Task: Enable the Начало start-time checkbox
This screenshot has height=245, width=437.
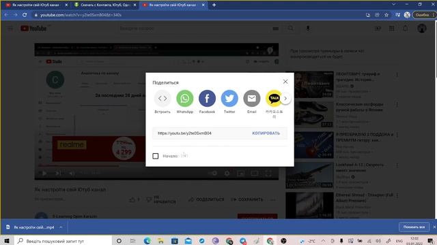Action: pyautogui.click(x=156, y=156)
